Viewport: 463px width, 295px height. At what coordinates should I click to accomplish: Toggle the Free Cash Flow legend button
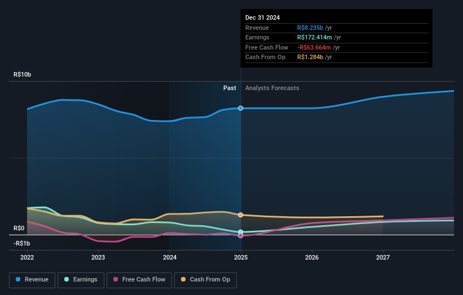(139, 280)
